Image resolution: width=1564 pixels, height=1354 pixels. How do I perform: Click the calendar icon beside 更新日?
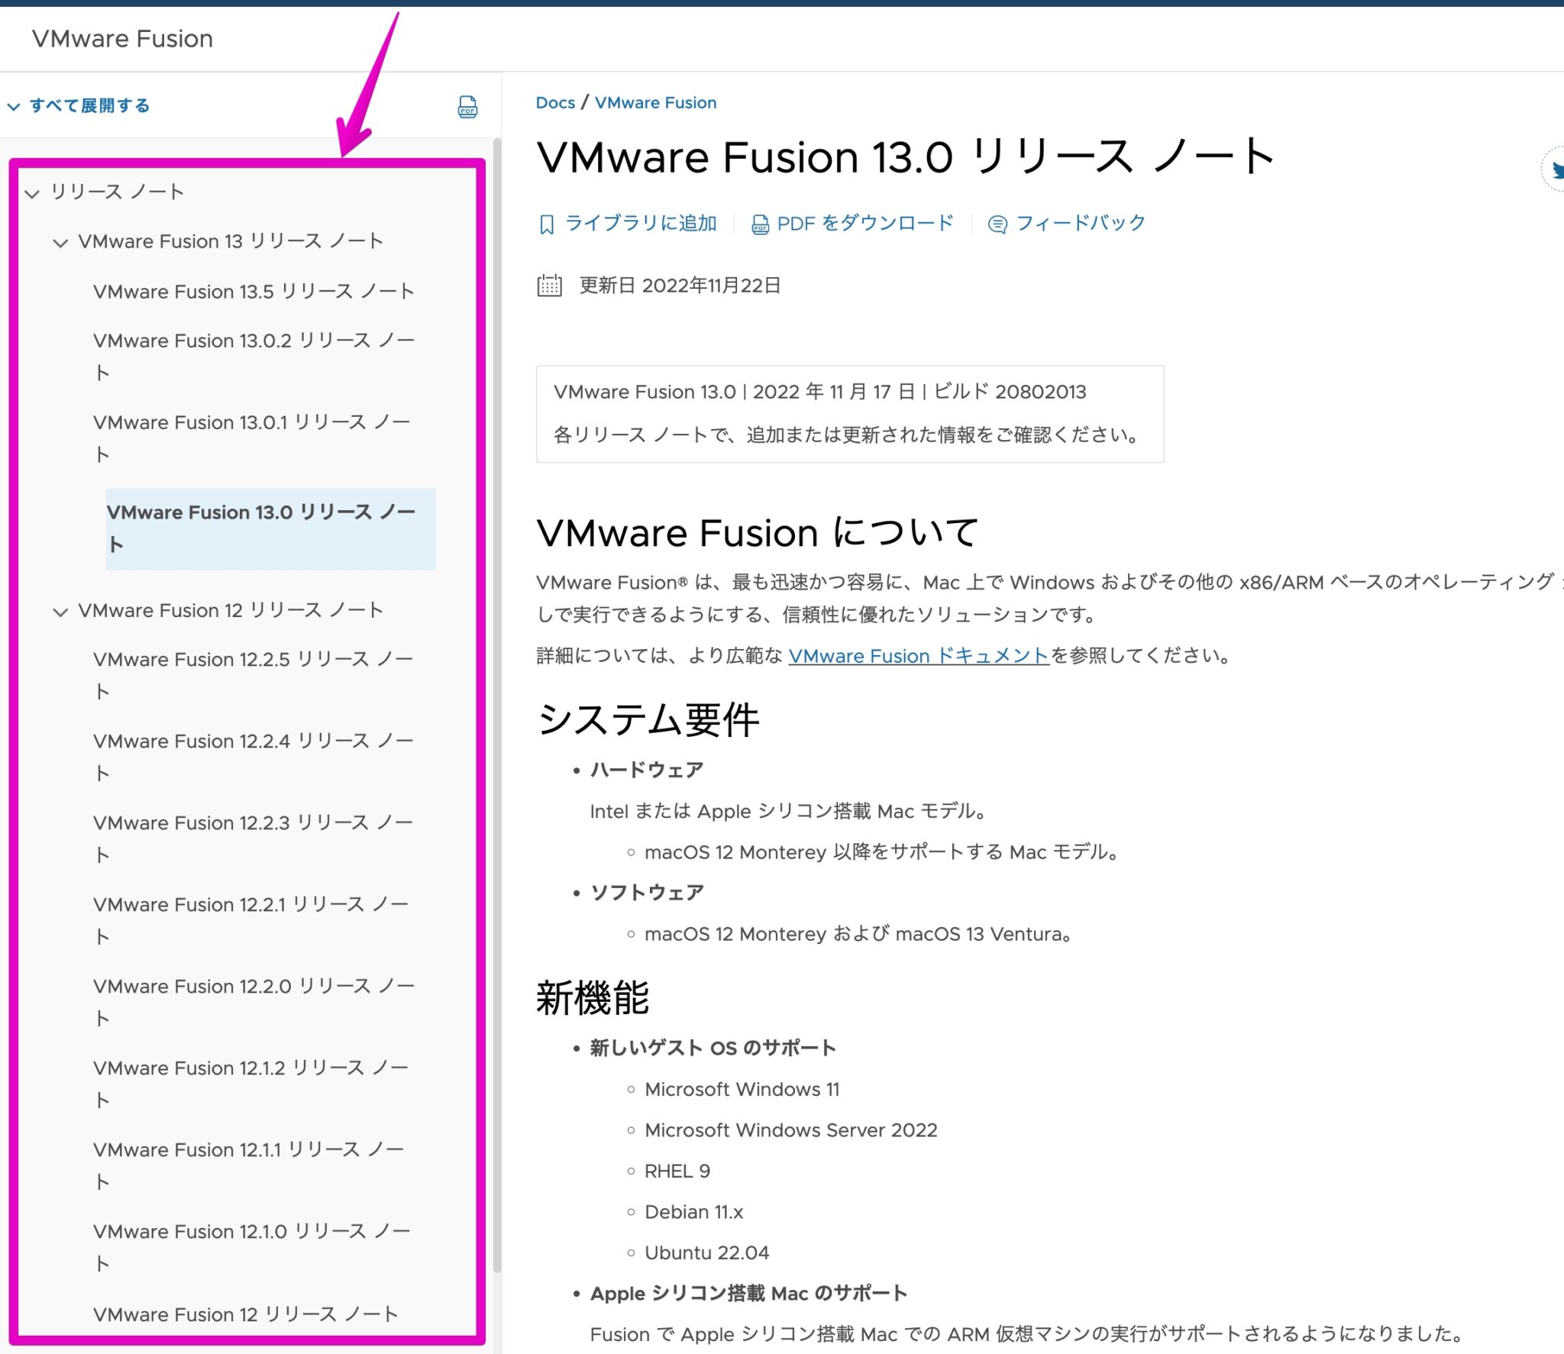[x=548, y=285]
